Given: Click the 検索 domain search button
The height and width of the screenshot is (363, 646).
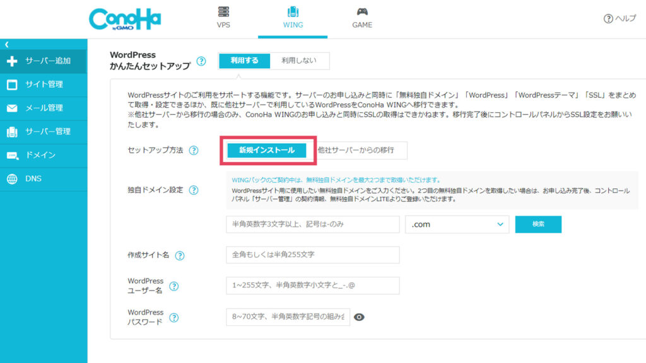Looking at the screenshot, I should (538, 224).
